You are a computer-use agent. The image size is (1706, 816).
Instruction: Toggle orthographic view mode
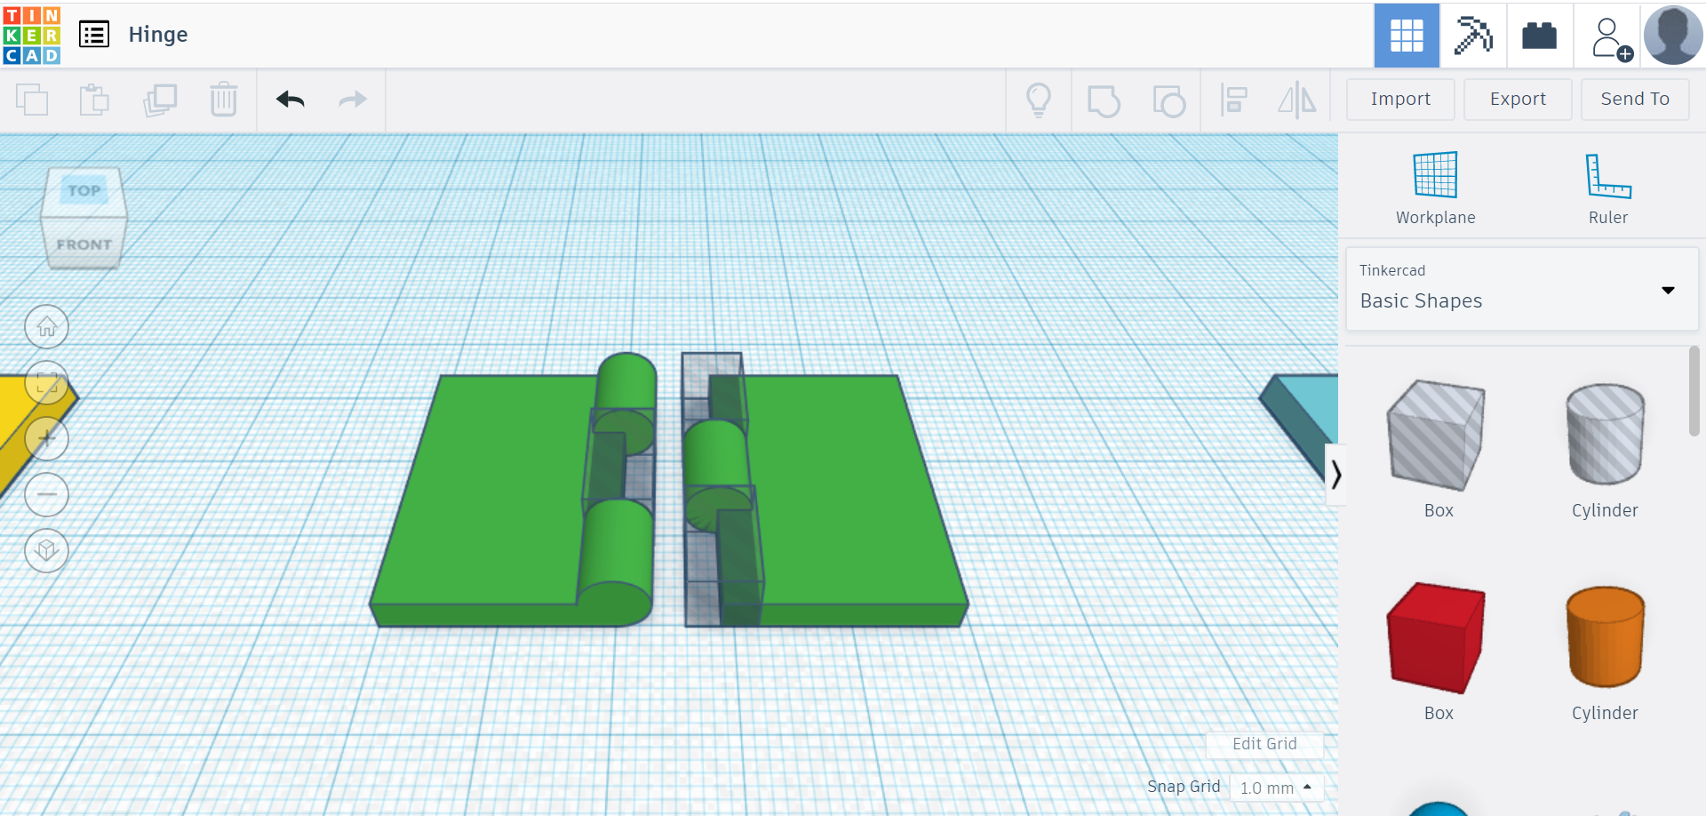pyautogui.click(x=46, y=551)
